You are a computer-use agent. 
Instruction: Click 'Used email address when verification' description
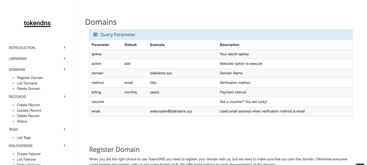pos(262,111)
